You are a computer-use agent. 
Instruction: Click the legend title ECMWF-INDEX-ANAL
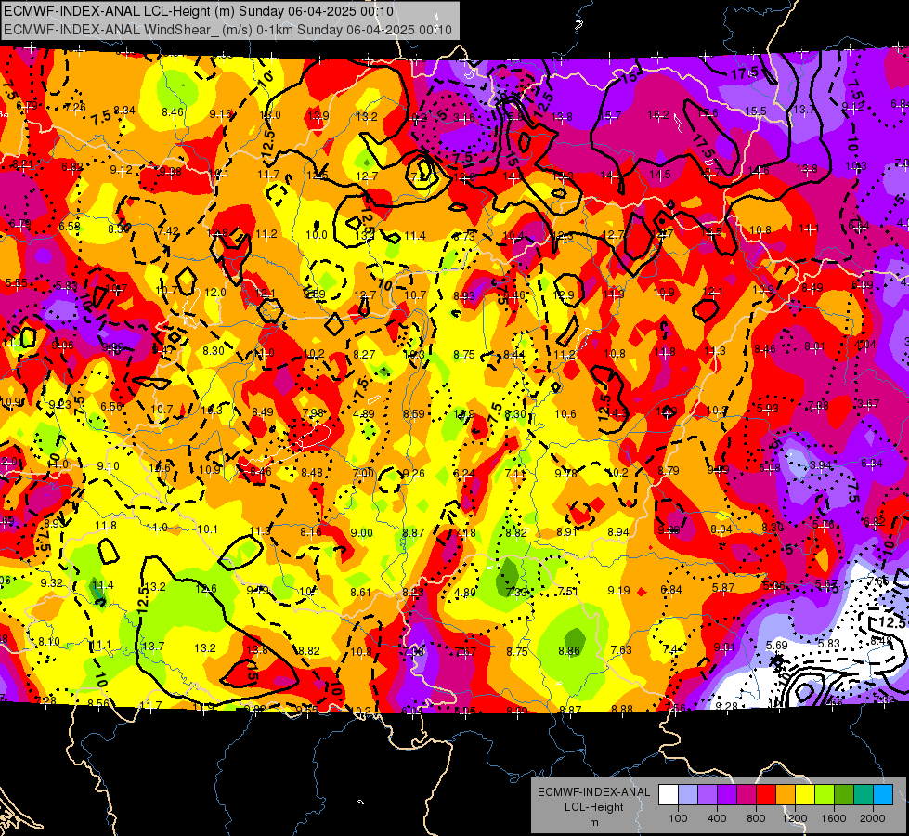593,792
